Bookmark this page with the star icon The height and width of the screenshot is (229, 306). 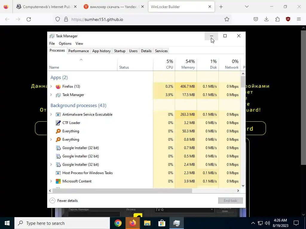click(227, 19)
